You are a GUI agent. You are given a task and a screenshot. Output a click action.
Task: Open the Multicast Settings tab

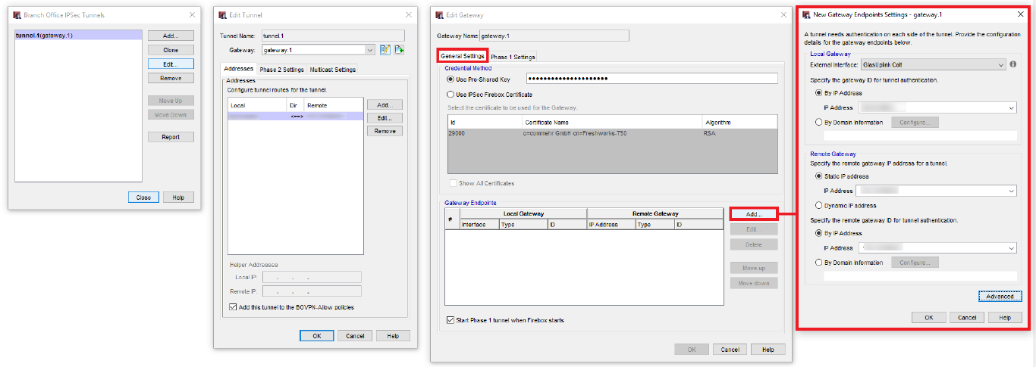coord(332,70)
